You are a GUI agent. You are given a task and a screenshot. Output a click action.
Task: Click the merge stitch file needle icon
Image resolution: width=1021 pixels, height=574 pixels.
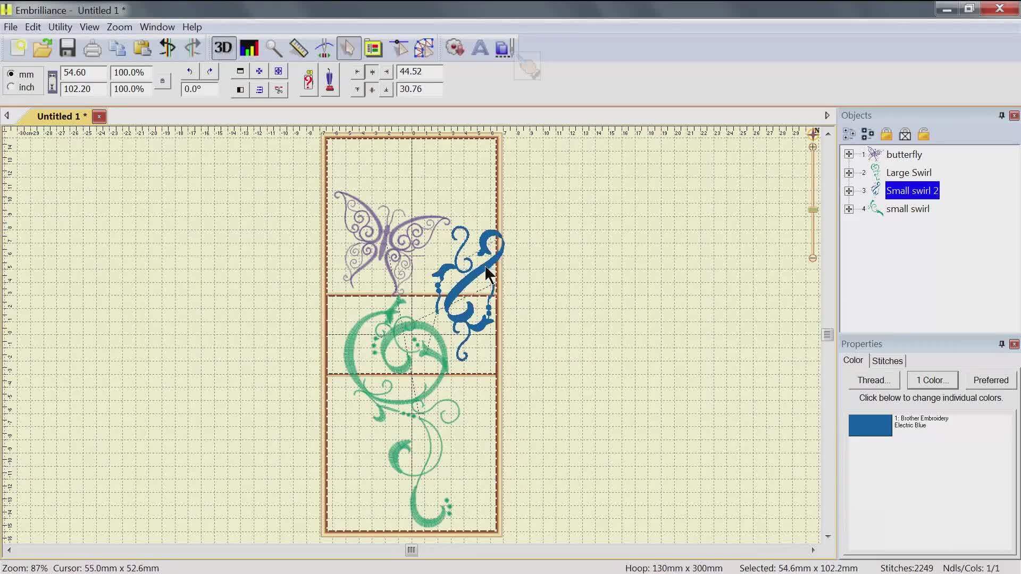(504, 48)
